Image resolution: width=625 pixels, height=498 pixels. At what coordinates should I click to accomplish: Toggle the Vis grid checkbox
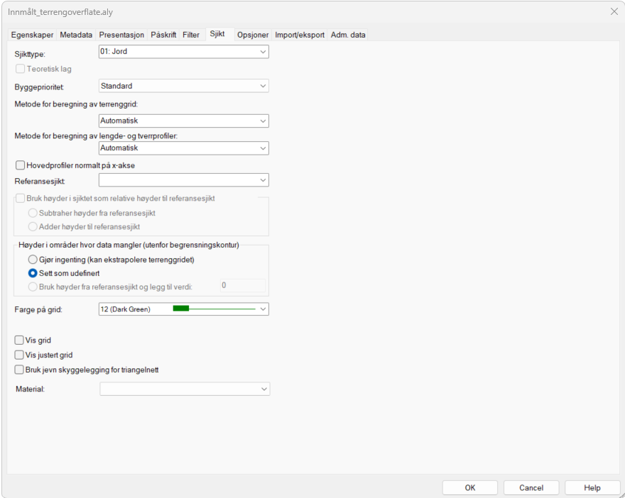20,341
